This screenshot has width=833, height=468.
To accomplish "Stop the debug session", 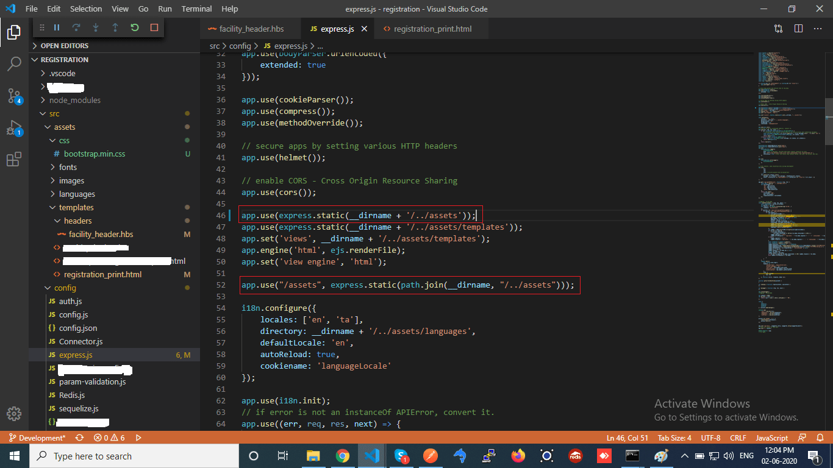I will coord(154,27).
